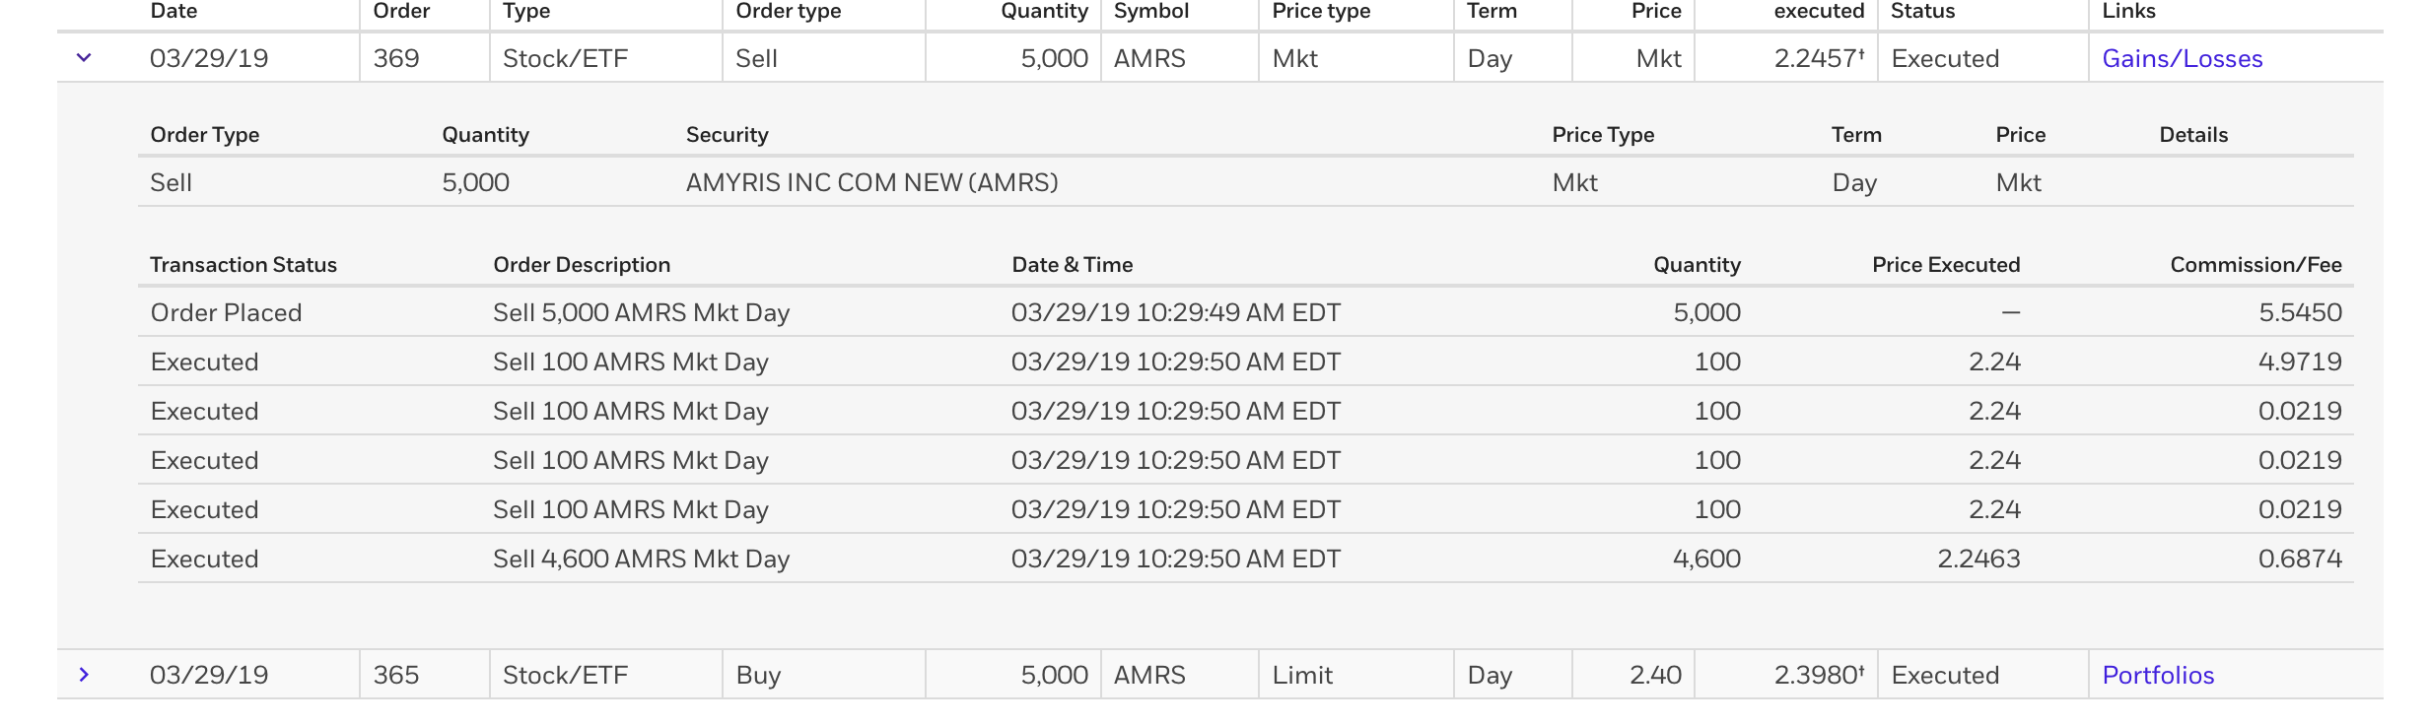The width and height of the screenshot is (2429, 725).
Task: Click the Date & Time column header
Action: (x=1072, y=265)
